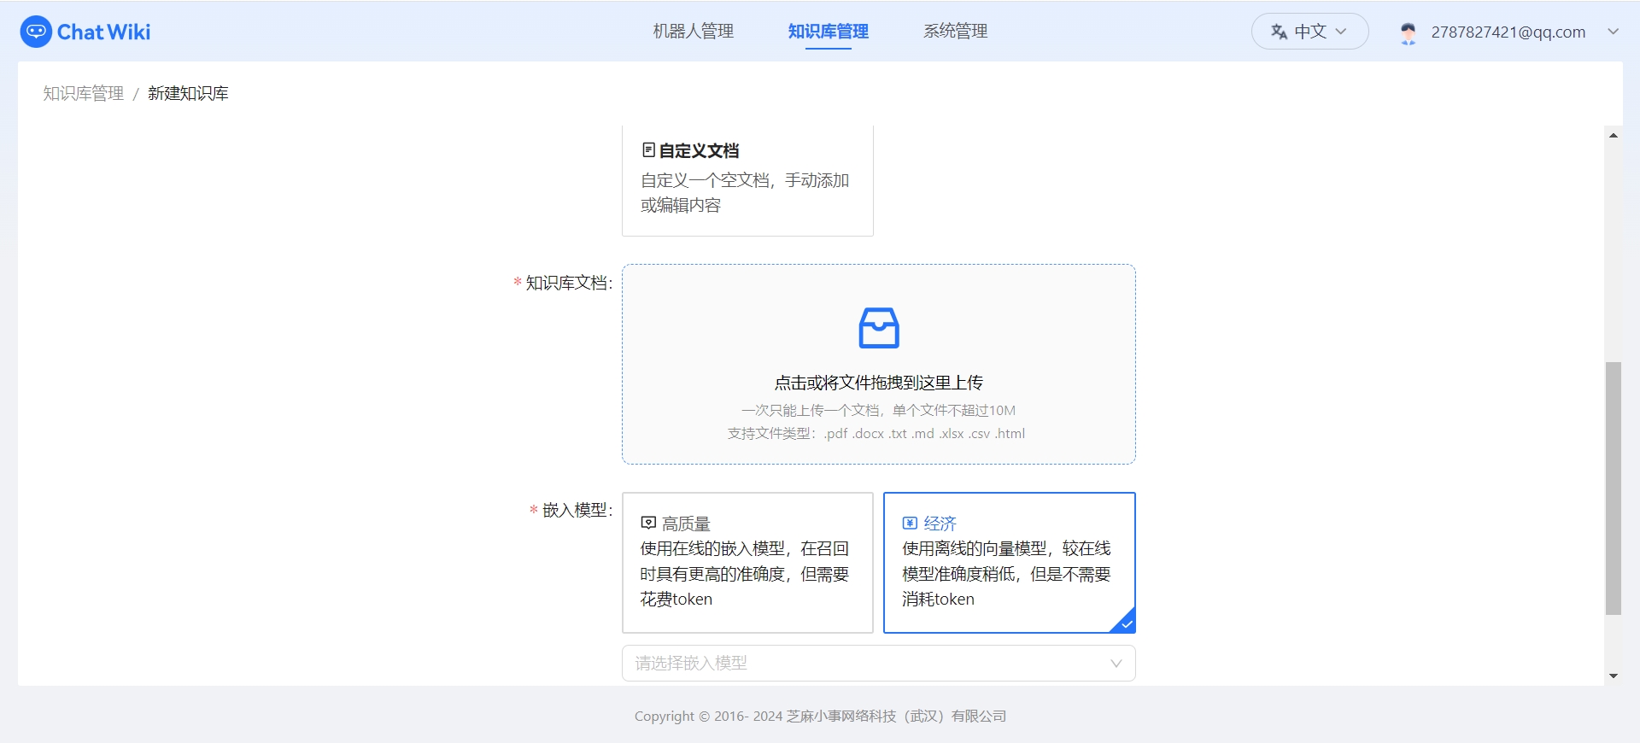Open the 知识库管理 tab
1640x743 pixels.
click(828, 32)
